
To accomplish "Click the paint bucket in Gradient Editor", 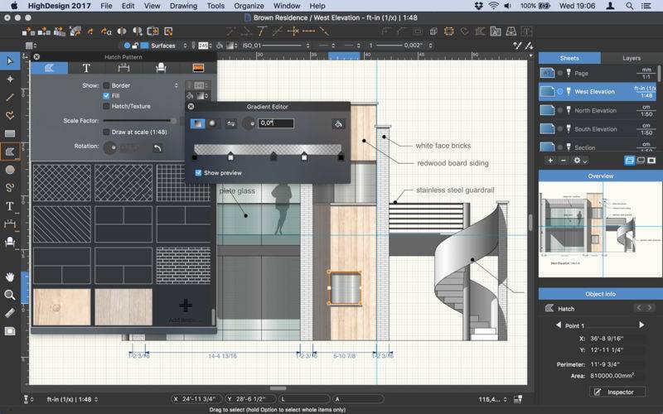I will [x=338, y=123].
